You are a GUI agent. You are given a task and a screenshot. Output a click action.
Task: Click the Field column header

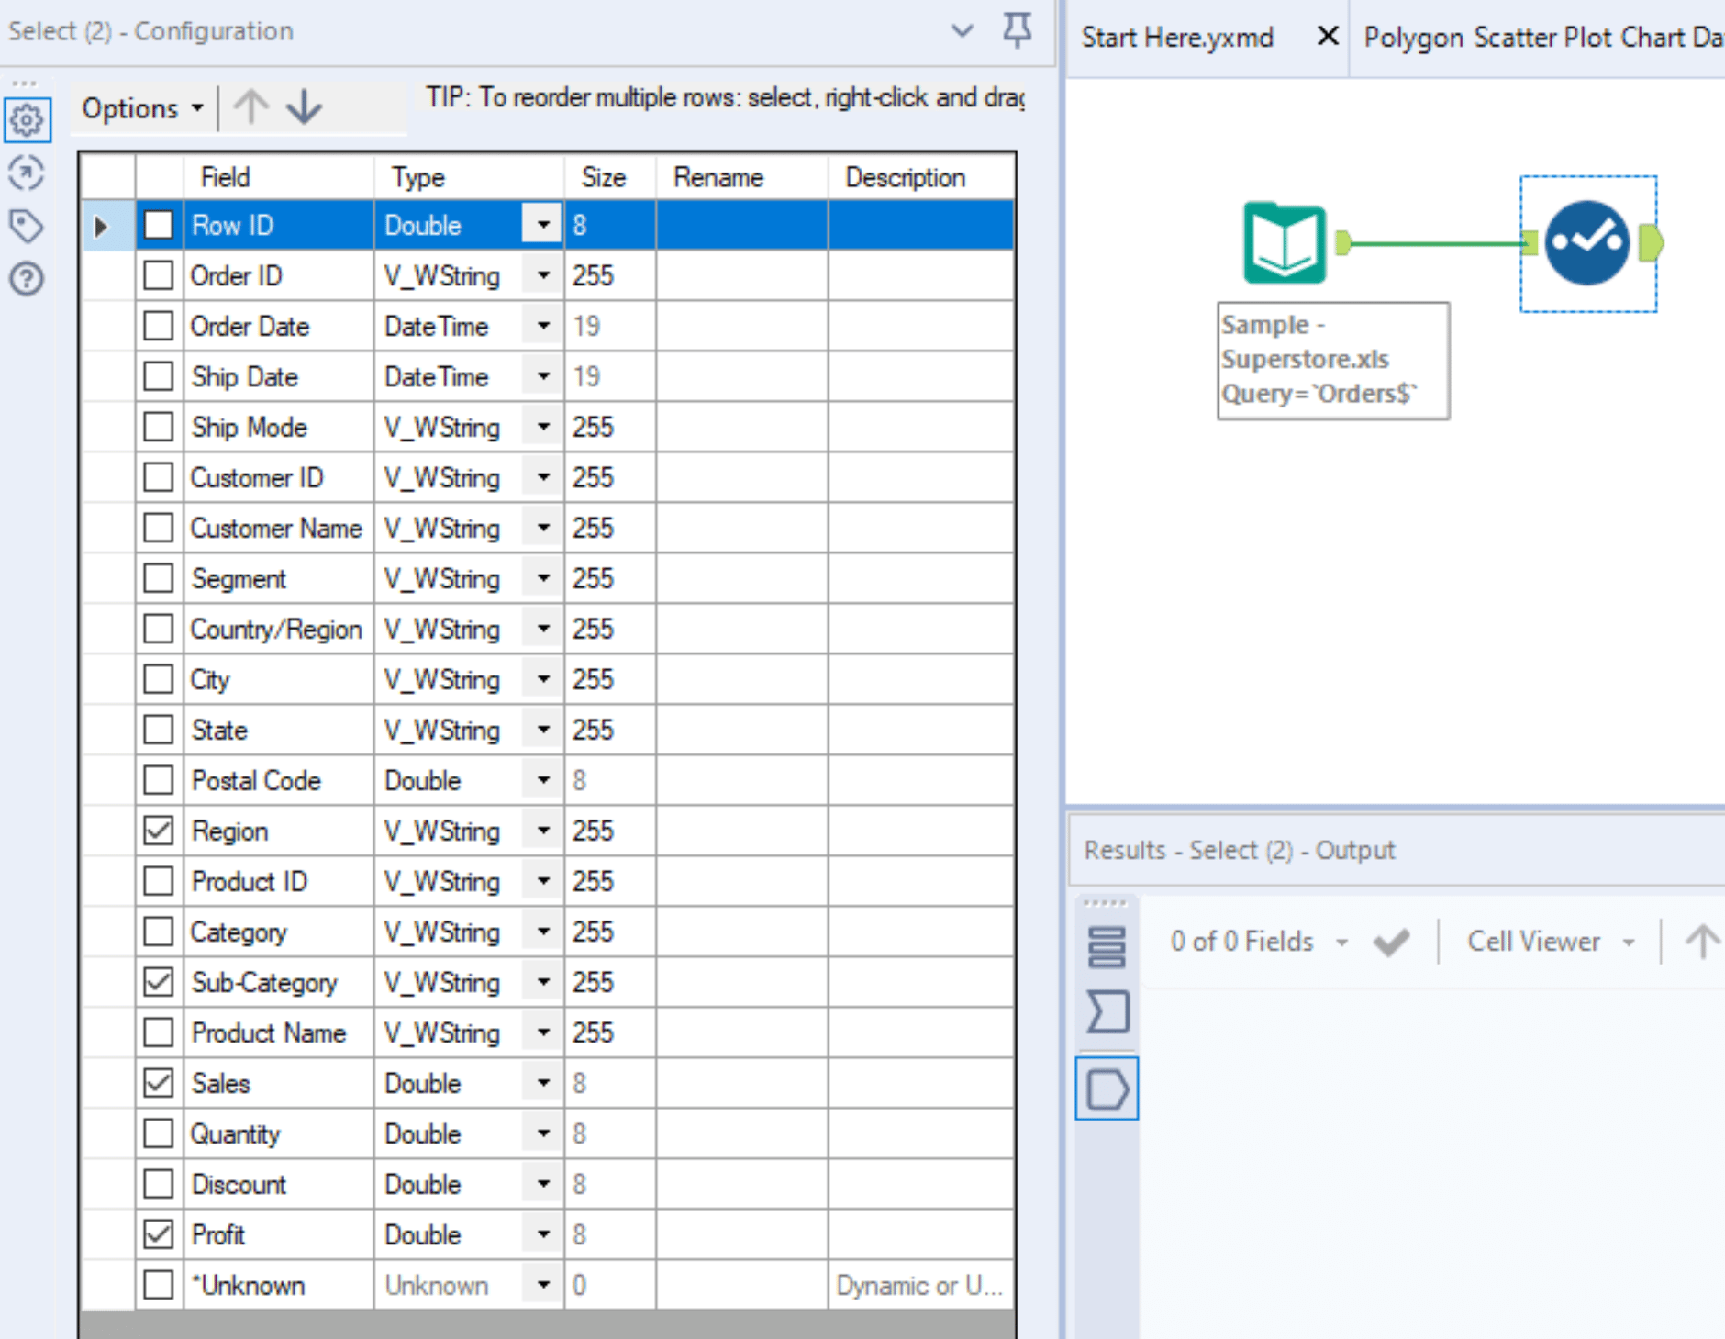click(279, 176)
